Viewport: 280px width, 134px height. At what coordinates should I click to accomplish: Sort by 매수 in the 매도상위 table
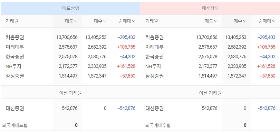click(100, 21)
